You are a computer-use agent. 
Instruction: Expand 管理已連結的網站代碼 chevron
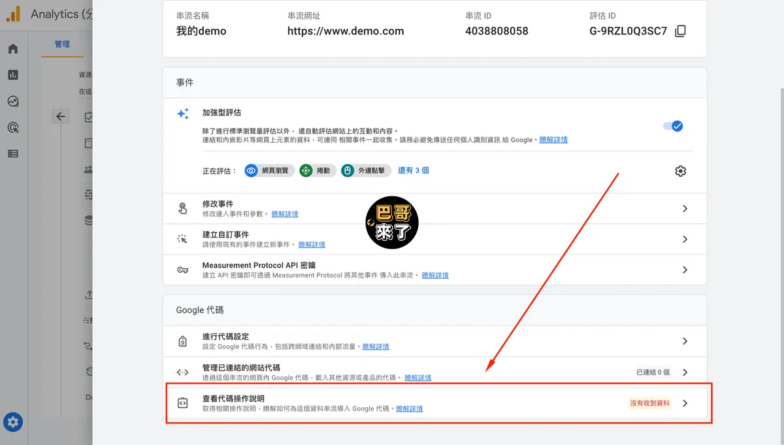(x=685, y=372)
